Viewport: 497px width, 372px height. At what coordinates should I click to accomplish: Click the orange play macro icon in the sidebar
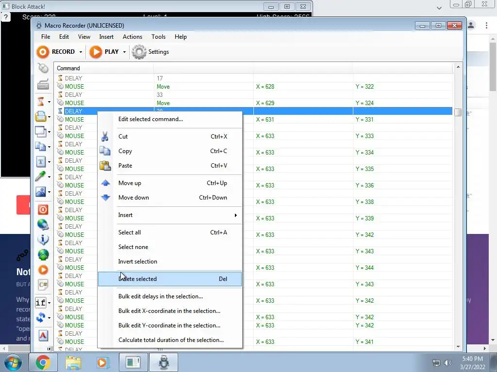[x=43, y=269]
